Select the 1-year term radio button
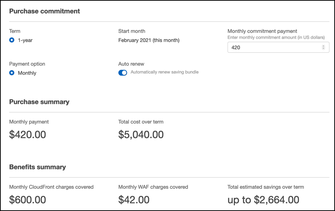335x211 pixels. coord(12,40)
